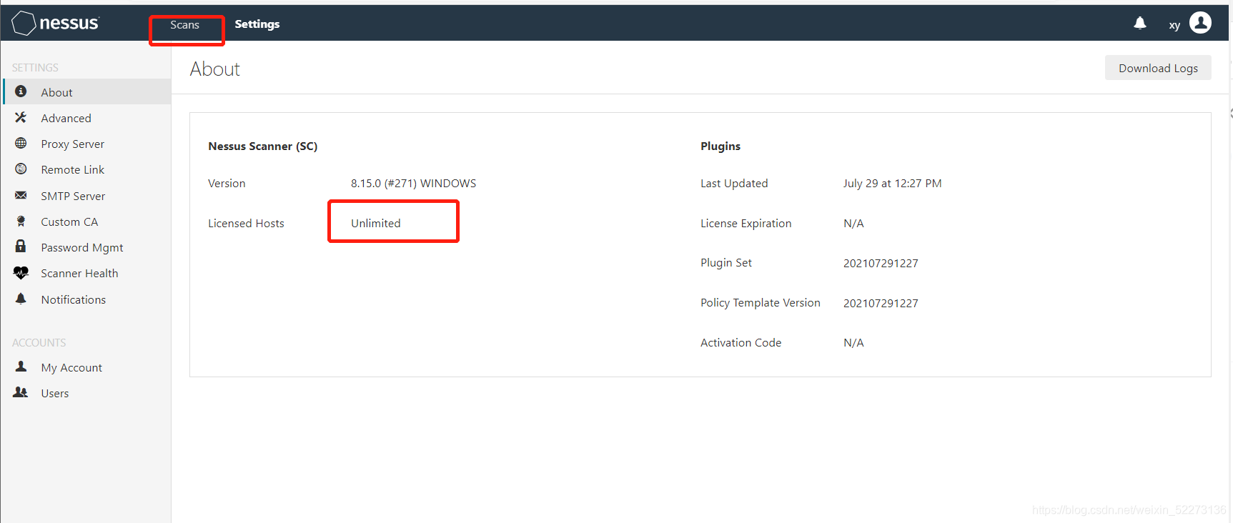
Task: Click the Advanced tools icon
Action: click(x=21, y=117)
